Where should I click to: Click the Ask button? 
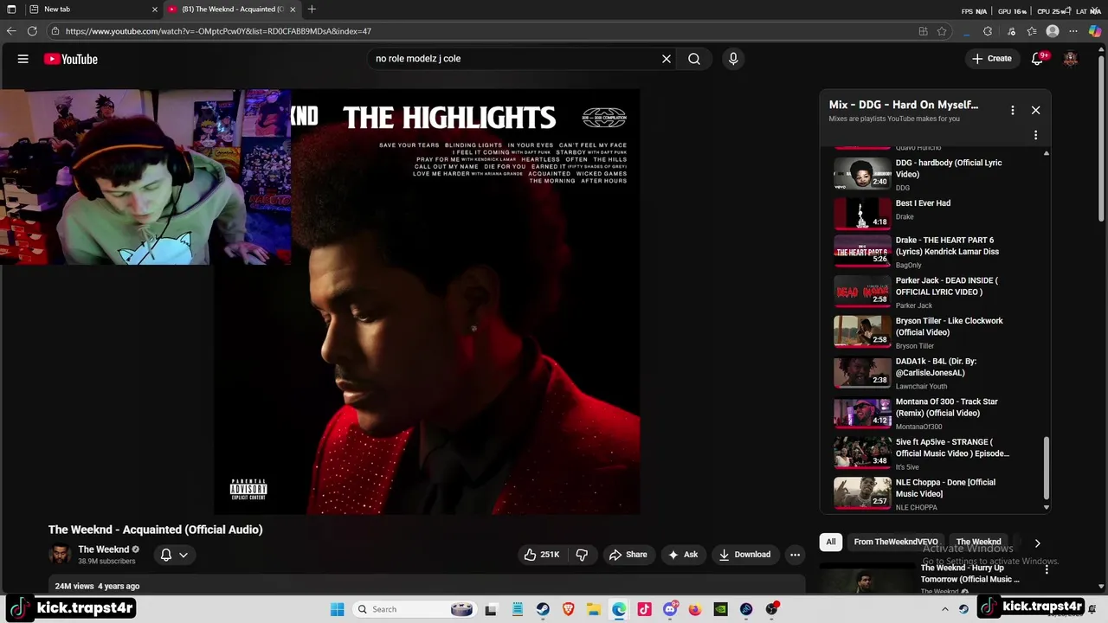pos(682,555)
